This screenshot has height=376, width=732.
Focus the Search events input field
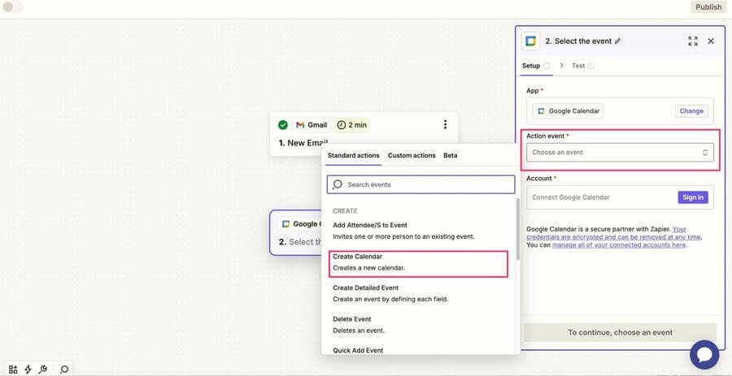point(420,184)
